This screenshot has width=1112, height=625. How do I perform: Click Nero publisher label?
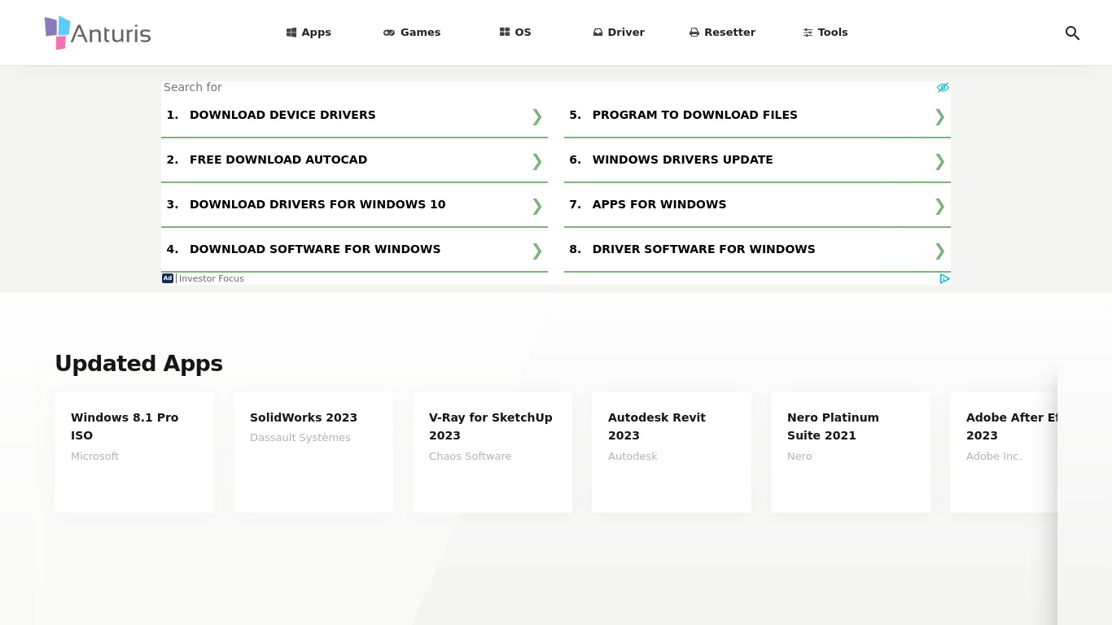[799, 457]
